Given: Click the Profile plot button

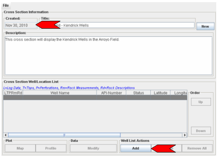Looking at the screenshot, I should (x=51, y=148).
